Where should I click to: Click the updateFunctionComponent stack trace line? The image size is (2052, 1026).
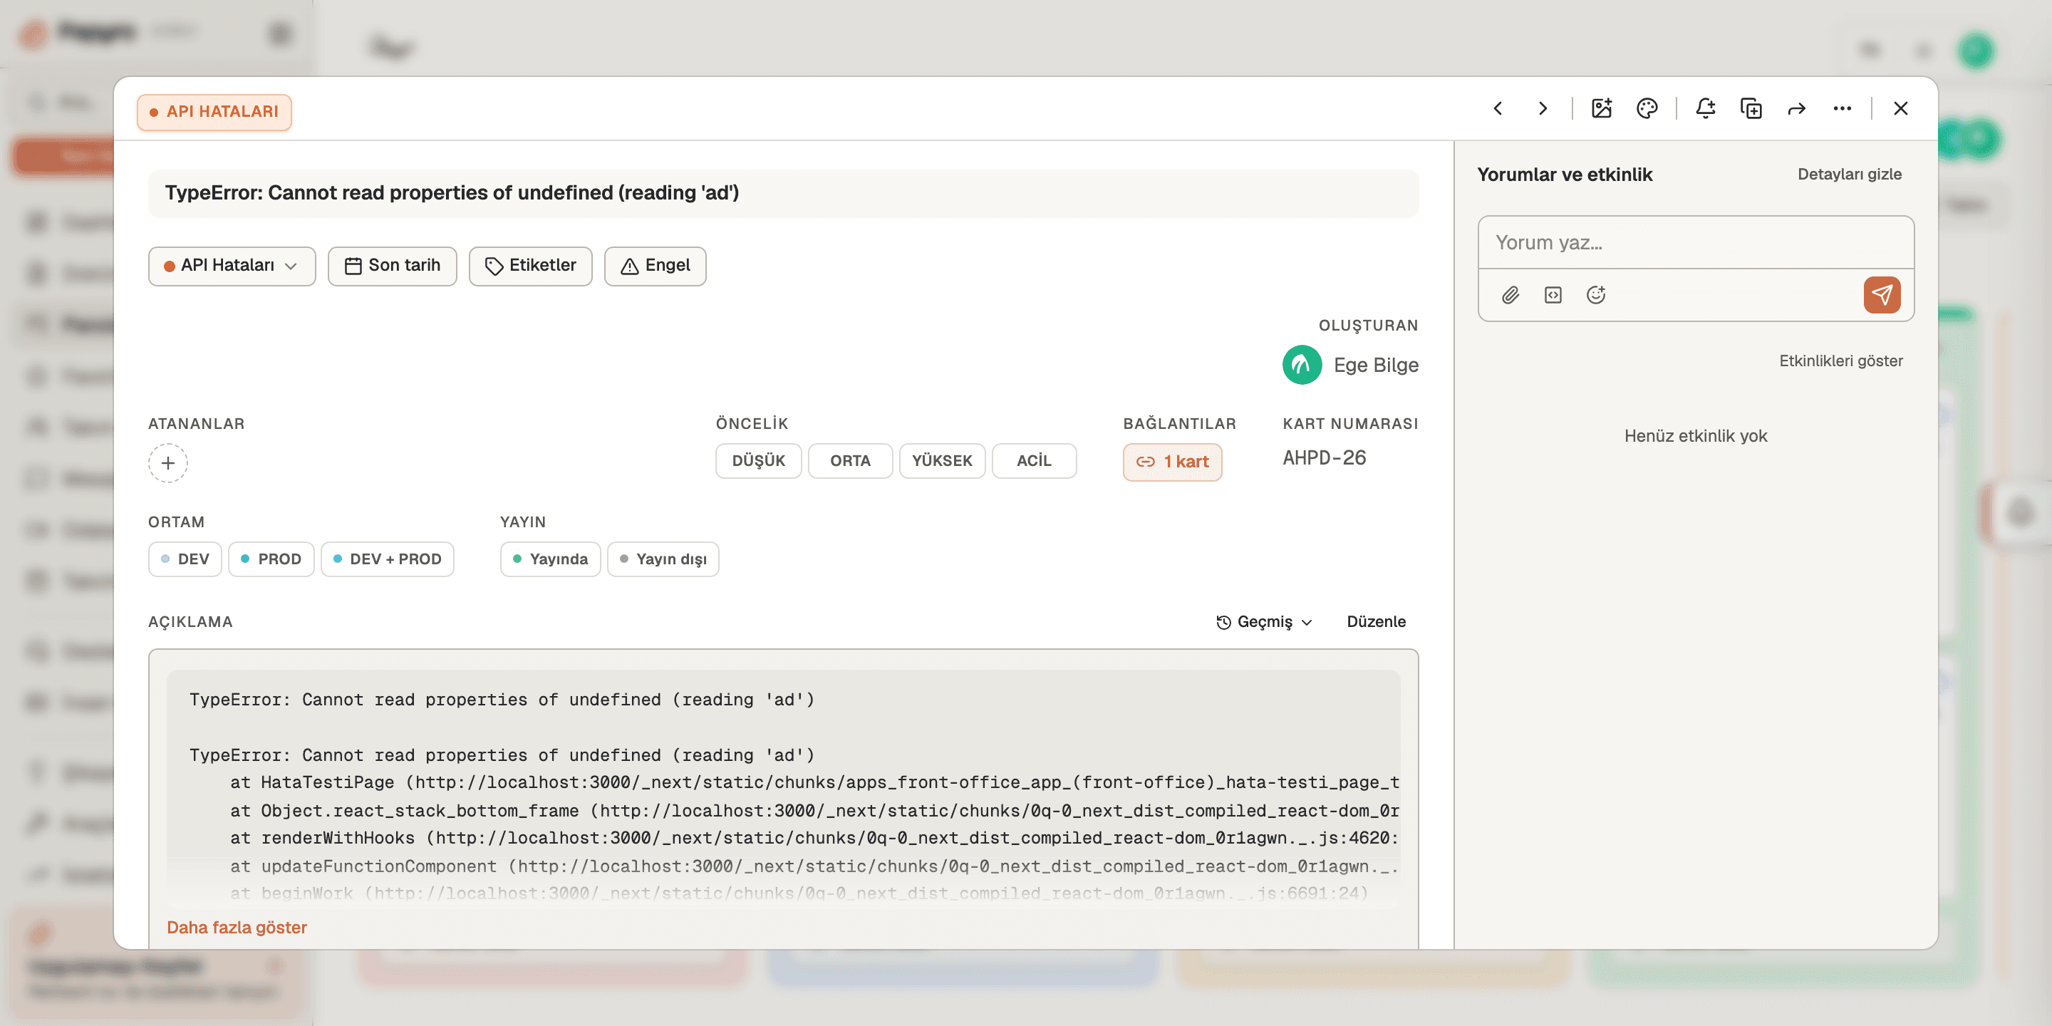click(x=814, y=866)
